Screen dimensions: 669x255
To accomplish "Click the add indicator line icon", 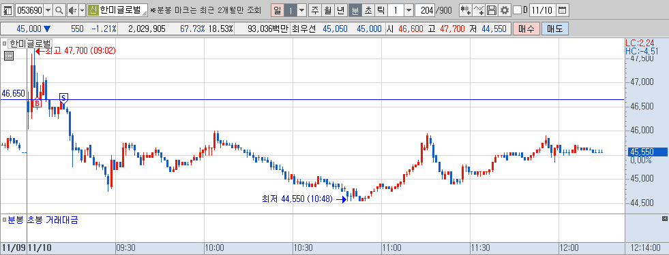I will [x=479, y=10].
